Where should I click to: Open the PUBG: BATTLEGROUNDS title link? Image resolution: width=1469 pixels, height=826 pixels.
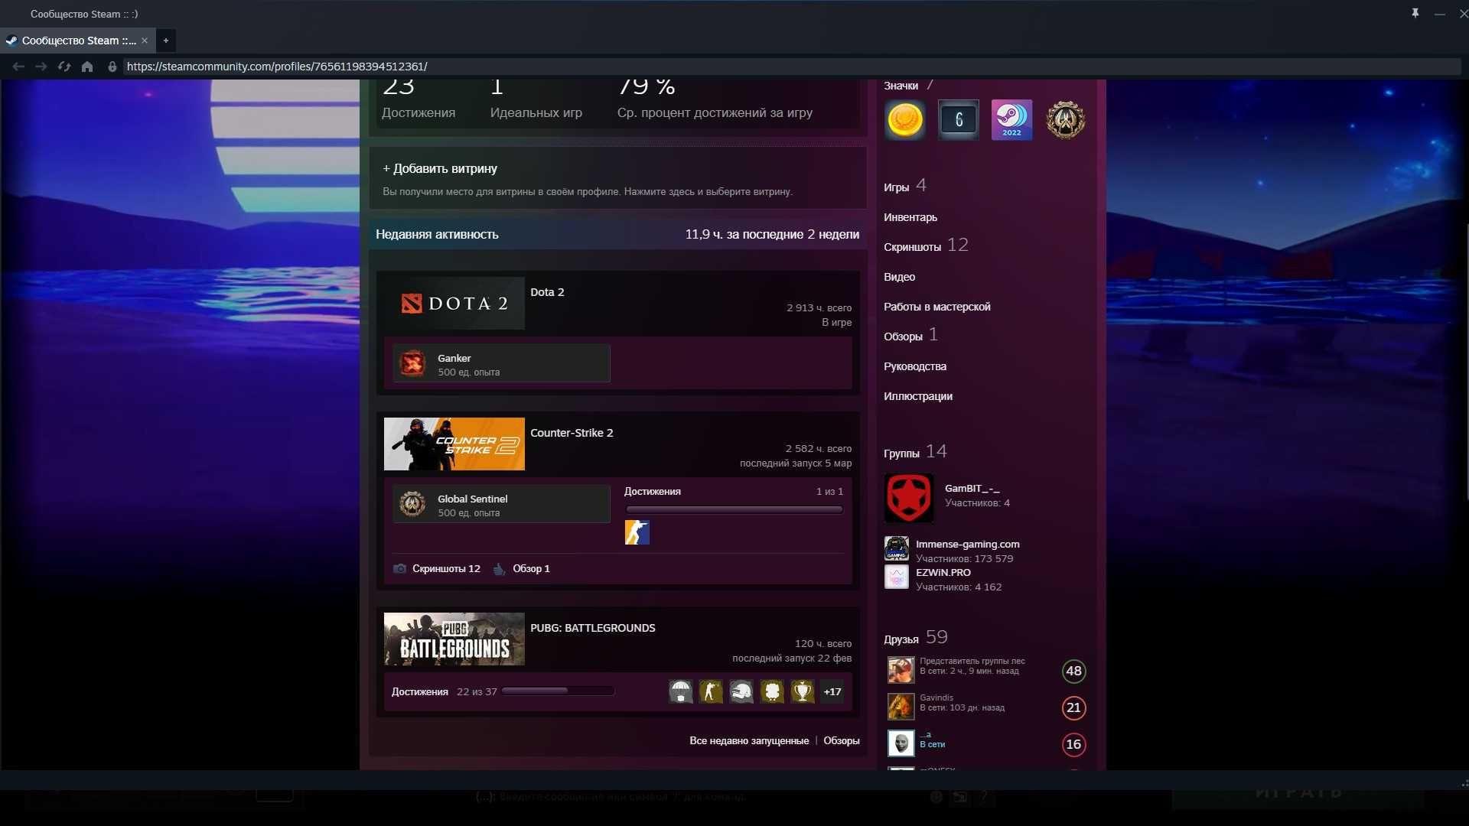click(x=593, y=628)
